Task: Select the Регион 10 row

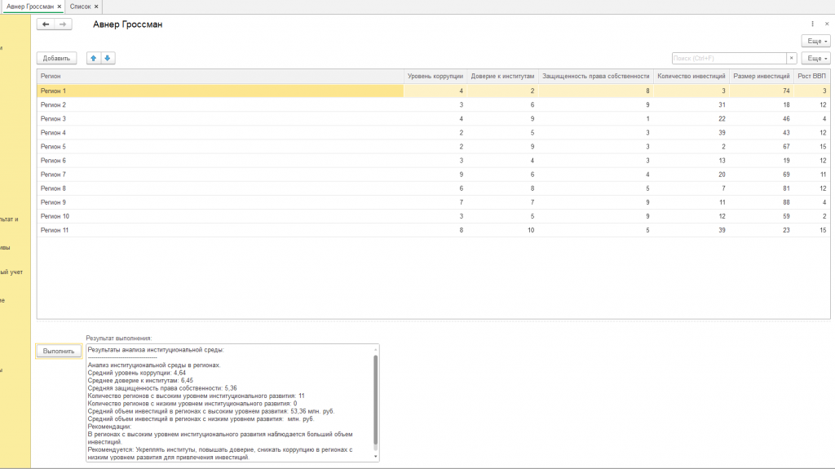Action: tap(434, 216)
